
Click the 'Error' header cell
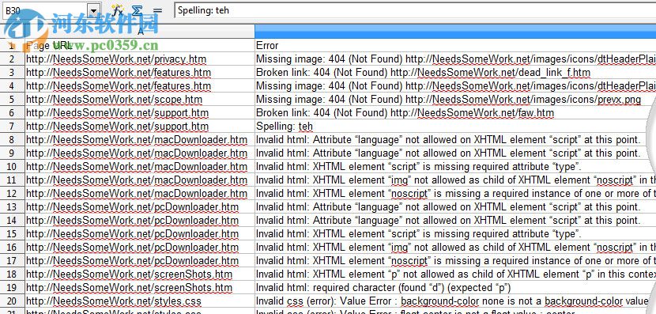(x=455, y=45)
